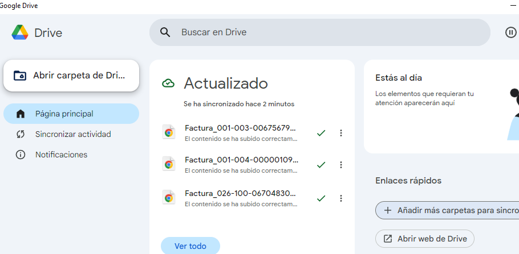Click the green checkmark for Factura_026-100
519x254 pixels.
tap(321, 198)
